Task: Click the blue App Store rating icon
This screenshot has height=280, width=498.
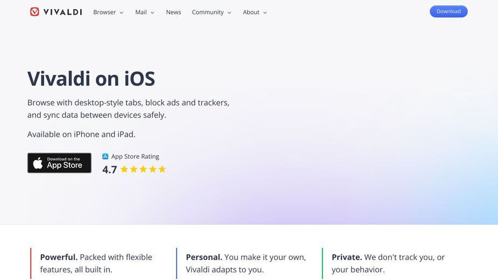Action: click(106, 156)
